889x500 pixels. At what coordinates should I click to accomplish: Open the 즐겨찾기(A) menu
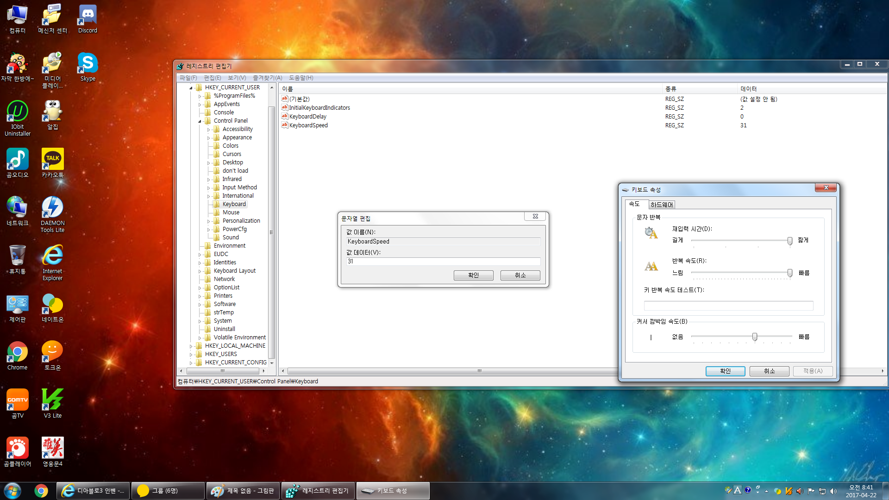click(x=267, y=78)
